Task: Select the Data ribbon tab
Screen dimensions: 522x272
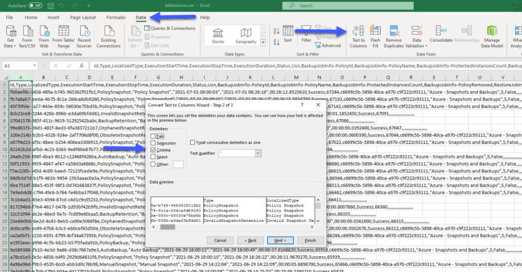Action: (141, 17)
